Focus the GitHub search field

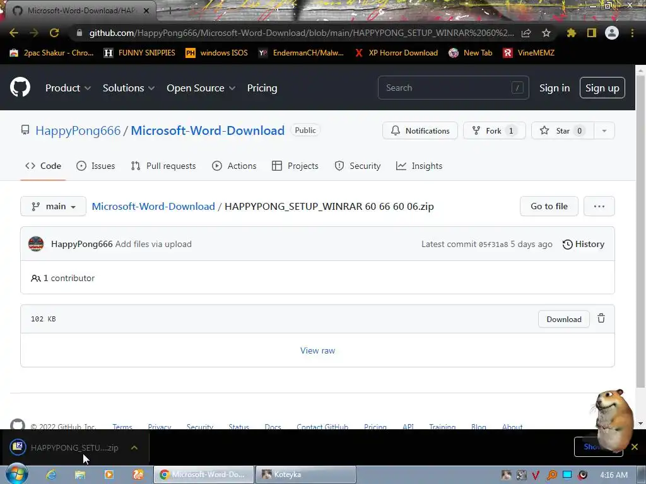(x=453, y=88)
